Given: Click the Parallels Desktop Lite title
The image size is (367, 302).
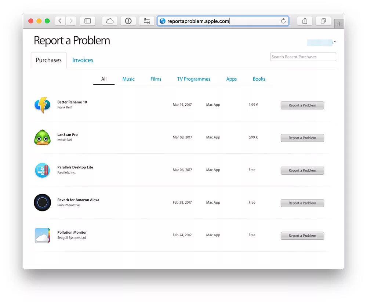Looking at the screenshot, I should pos(75,167).
